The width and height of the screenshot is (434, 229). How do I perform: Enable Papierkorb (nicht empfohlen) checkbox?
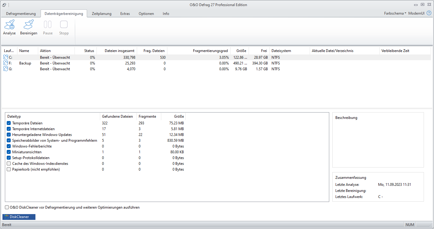(9, 169)
